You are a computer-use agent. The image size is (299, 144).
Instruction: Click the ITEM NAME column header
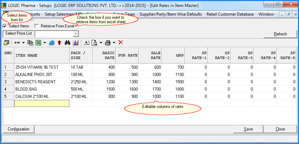42,55
